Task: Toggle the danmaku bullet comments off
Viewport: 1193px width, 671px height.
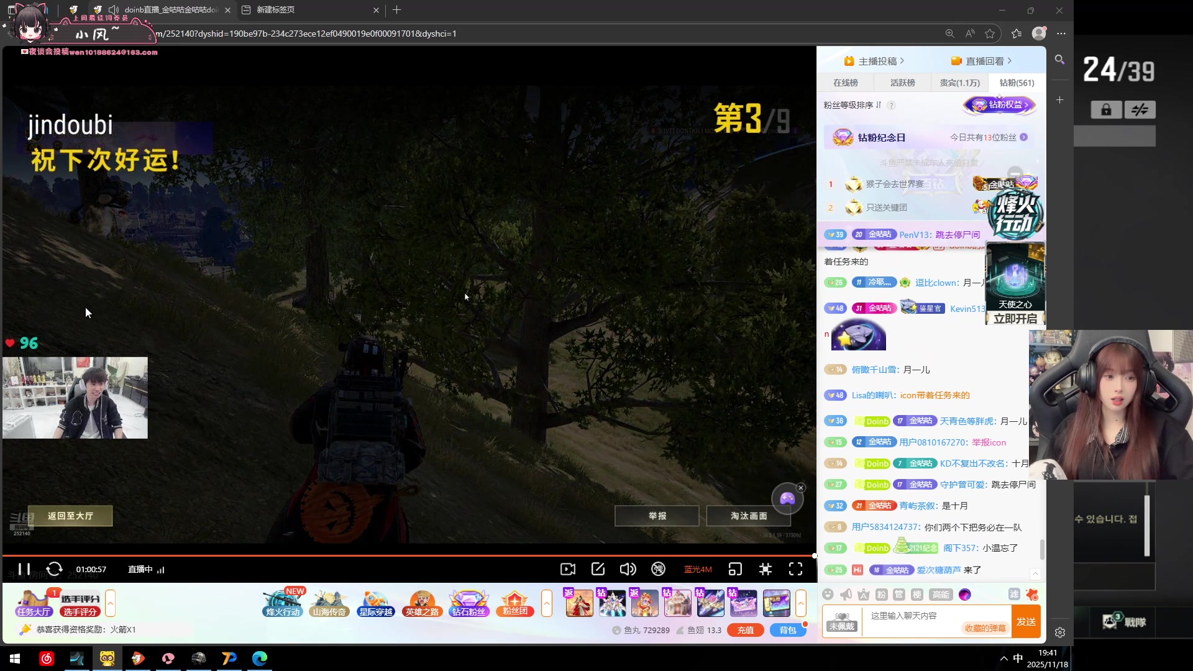Action: point(658,569)
